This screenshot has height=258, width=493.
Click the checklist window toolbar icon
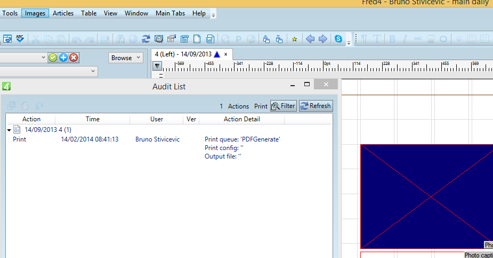click(7, 39)
